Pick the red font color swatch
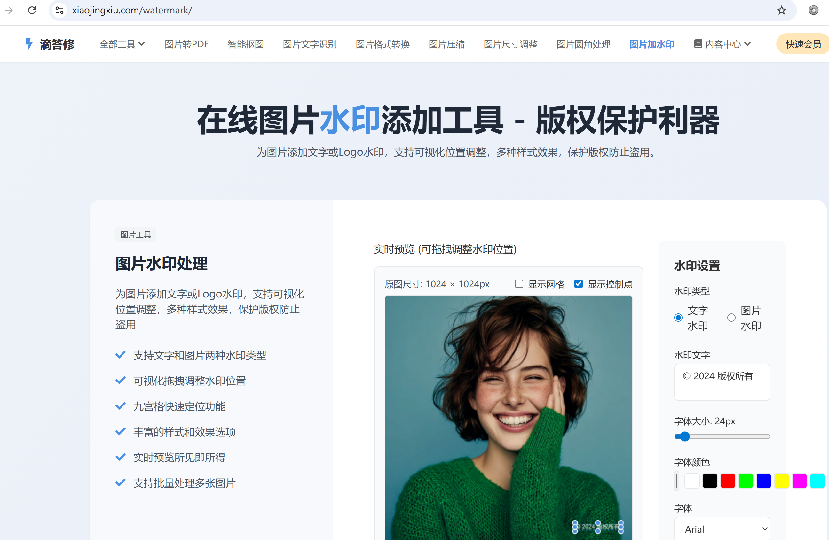Viewport: 829px width, 540px height. [x=728, y=481]
